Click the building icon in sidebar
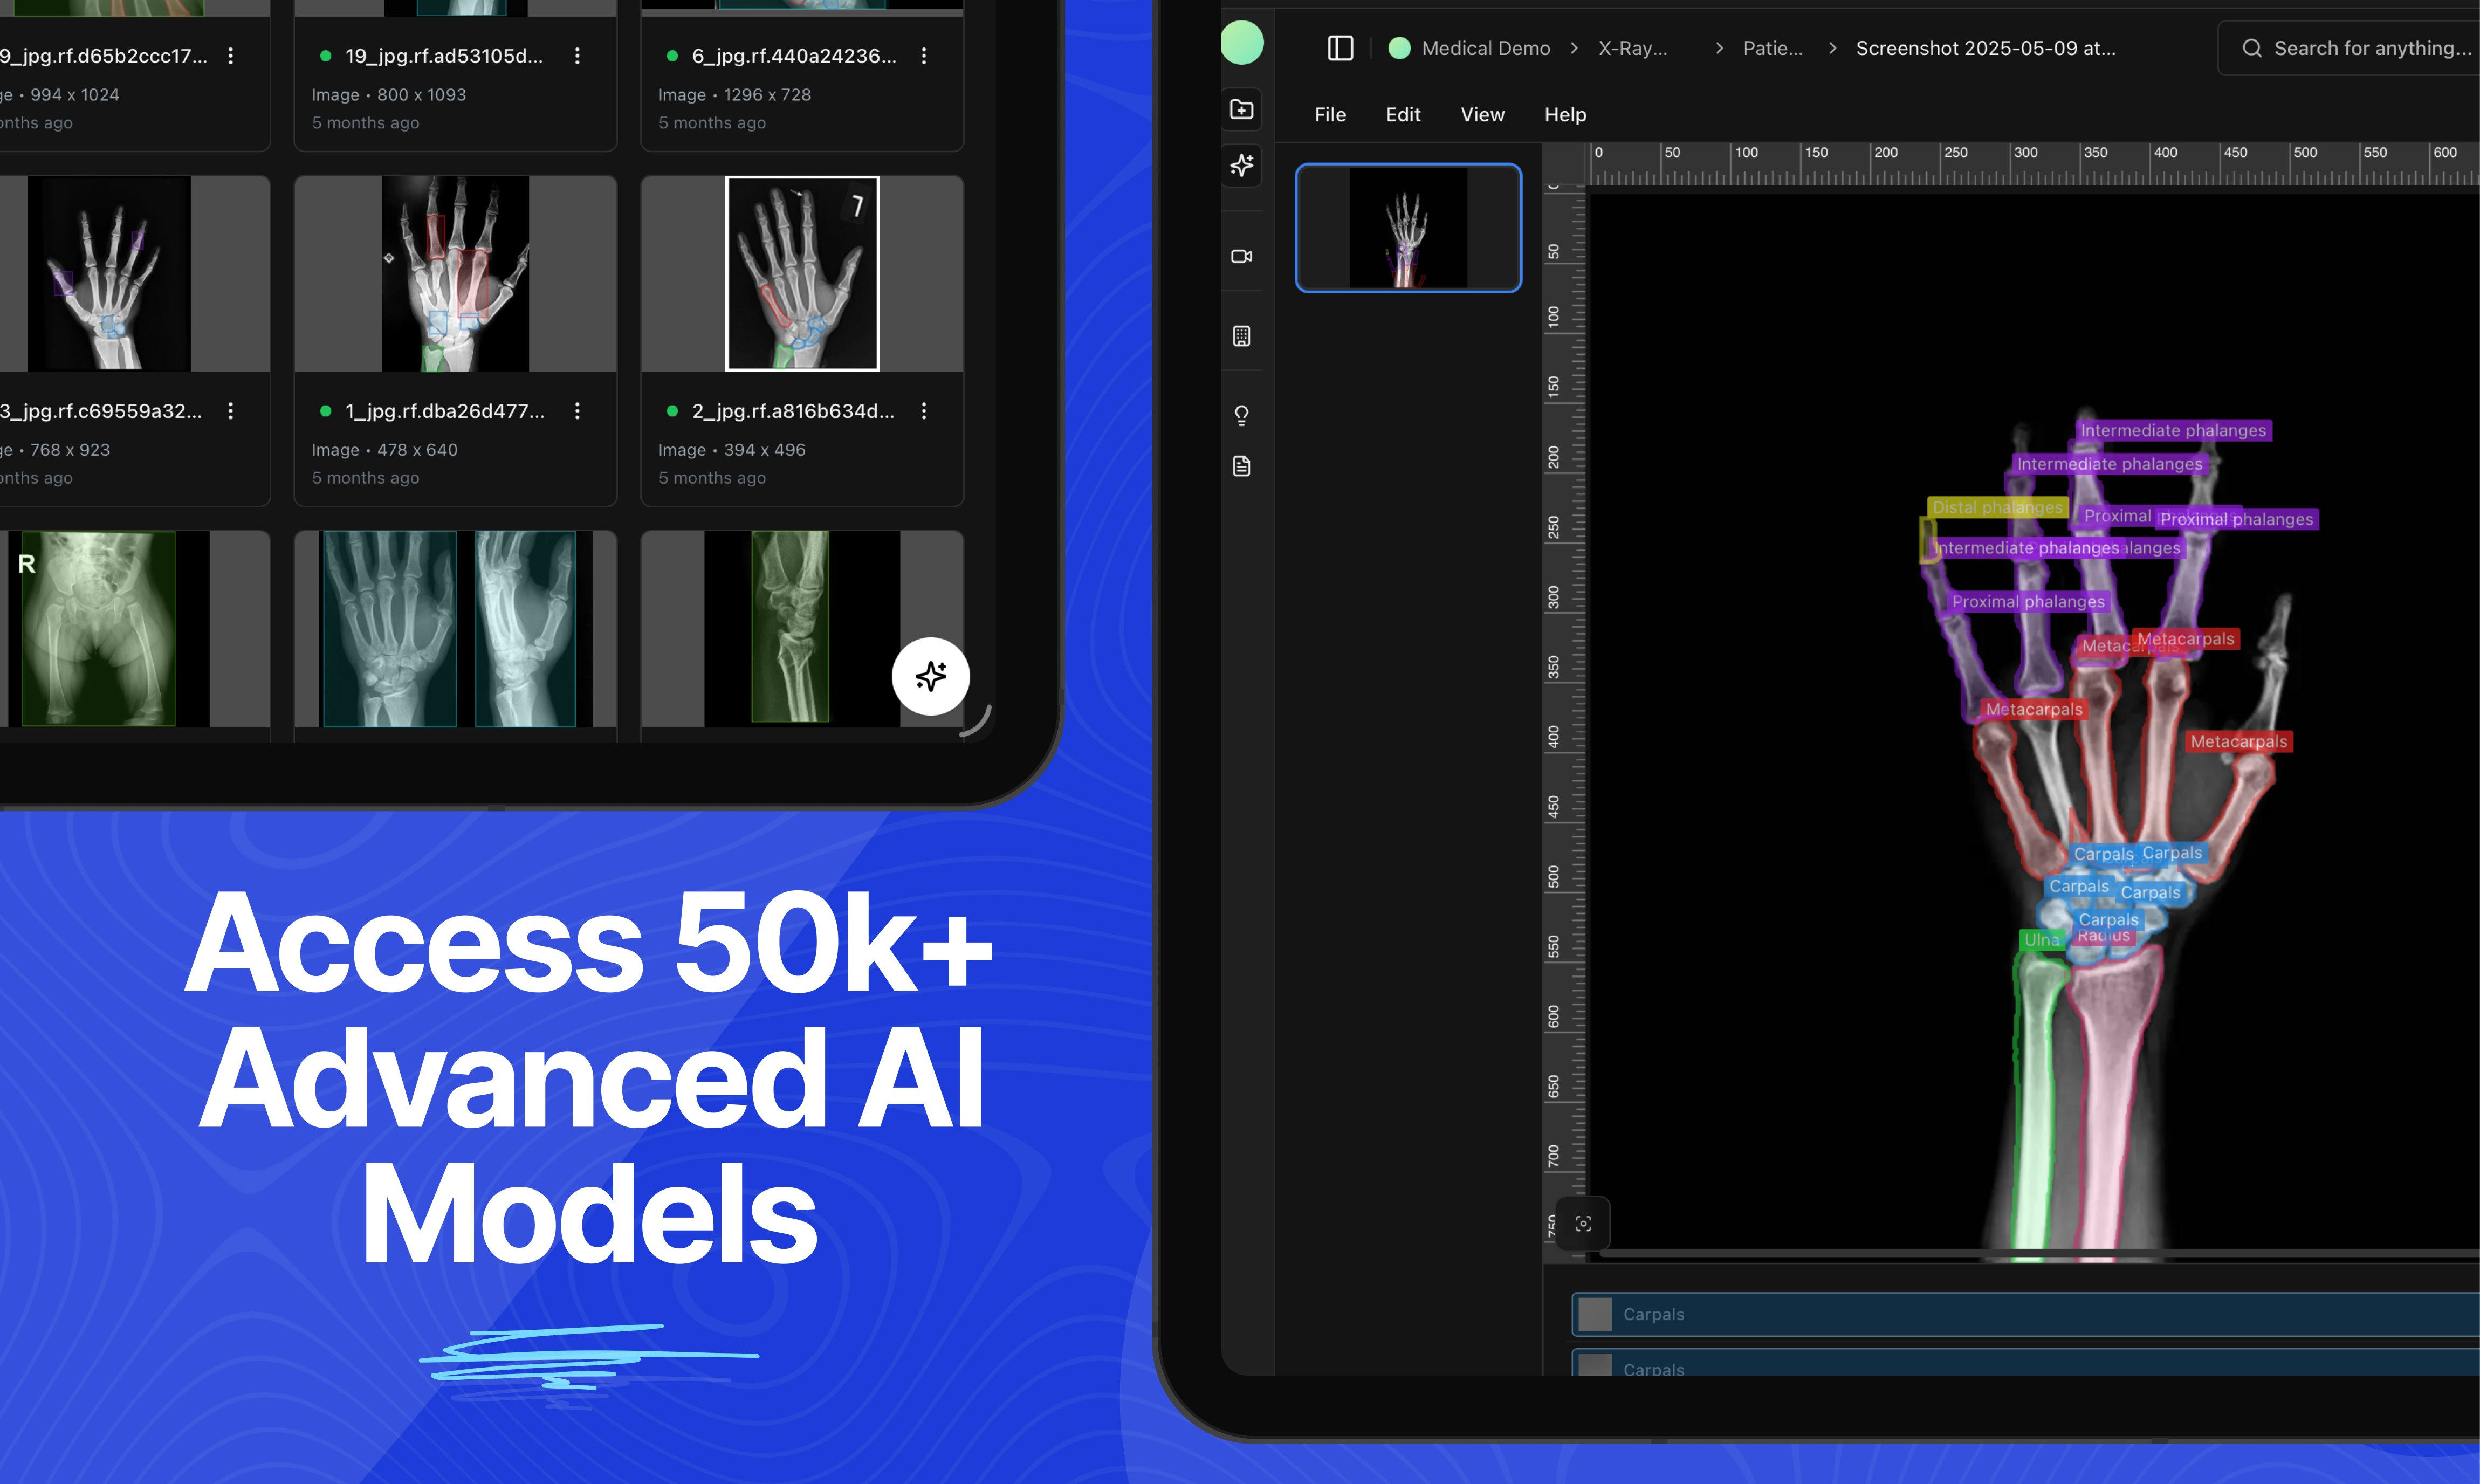 coord(1242,336)
